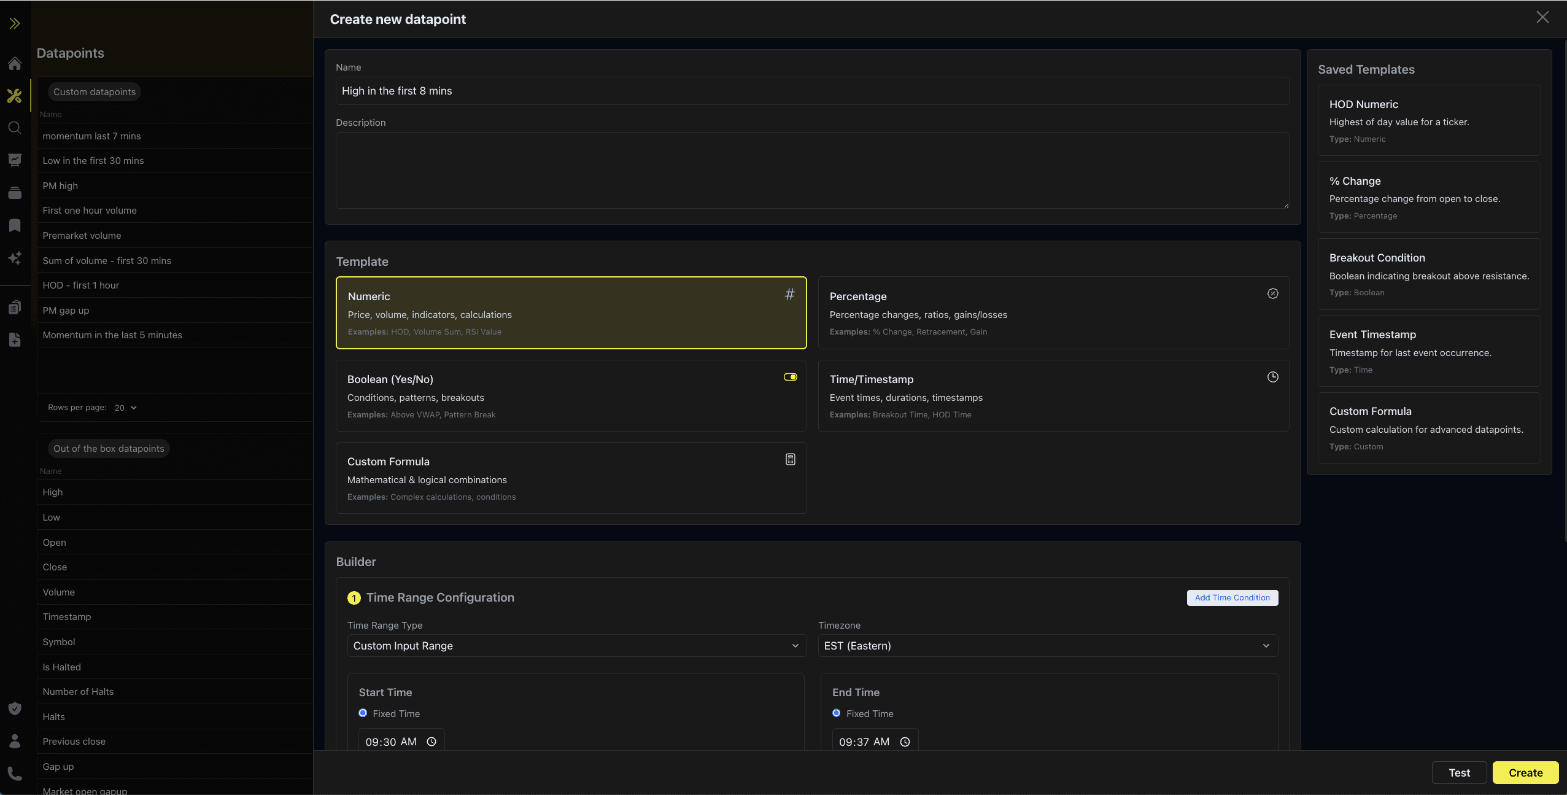The image size is (1567, 795).
Task: Click the shield icon in sidebar
Action: tap(15, 708)
